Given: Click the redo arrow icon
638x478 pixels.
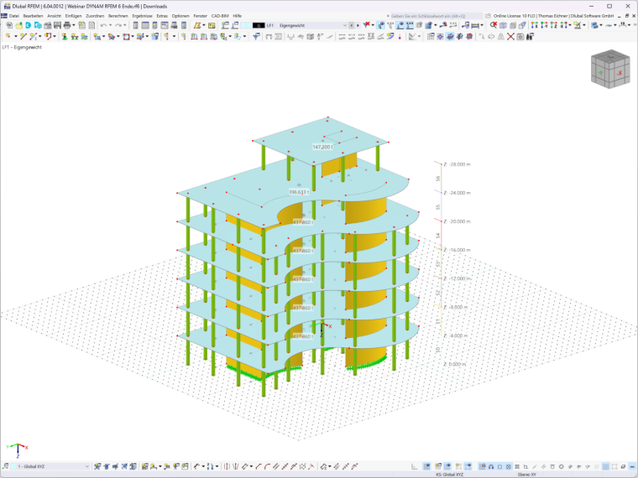Looking at the screenshot, I should tap(118, 25).
